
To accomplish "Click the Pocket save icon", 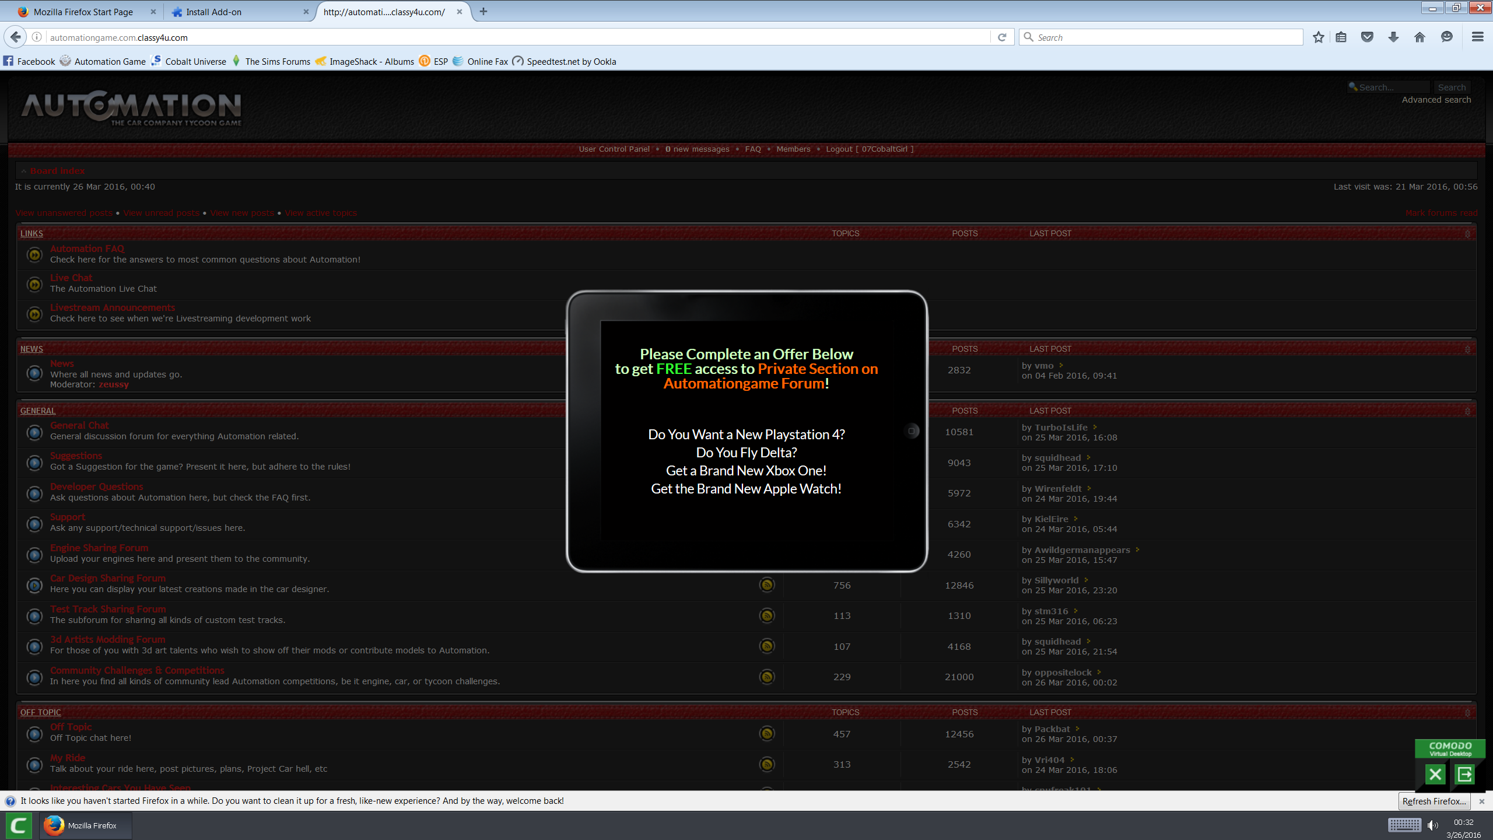I will (1367, 37).
